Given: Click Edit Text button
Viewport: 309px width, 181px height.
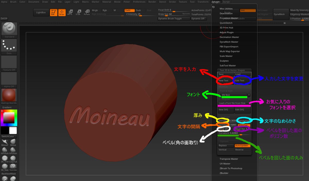Looking at the screenshot, I should click(242, 81).
